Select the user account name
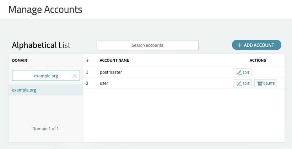Viewport: 292px width, 149px height. pos(104,83)
